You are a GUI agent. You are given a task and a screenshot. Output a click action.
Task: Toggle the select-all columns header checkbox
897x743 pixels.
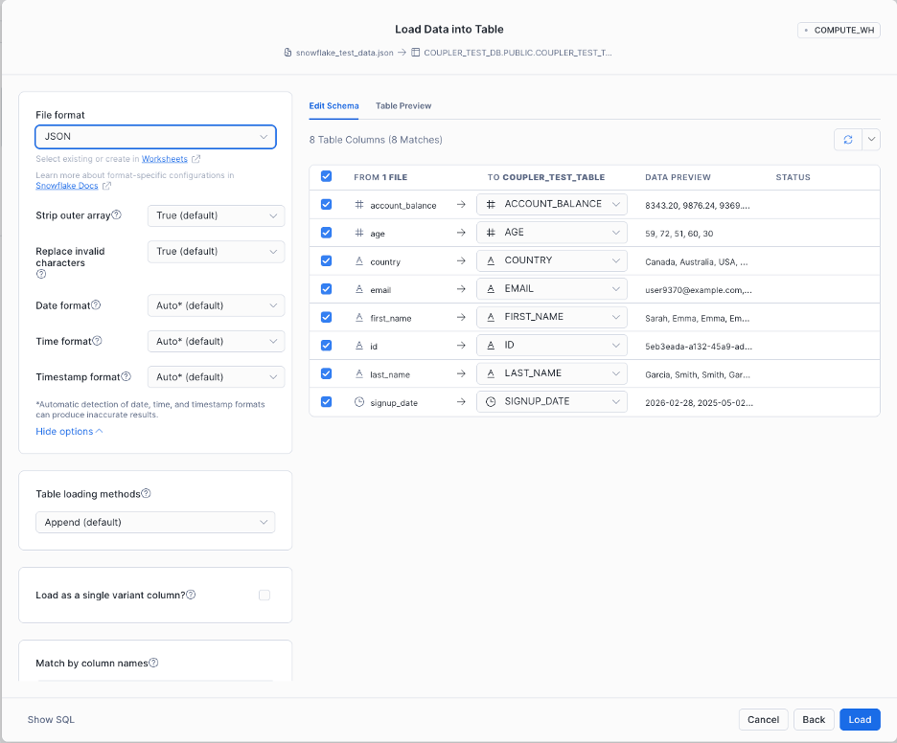(x=327, y=177)
